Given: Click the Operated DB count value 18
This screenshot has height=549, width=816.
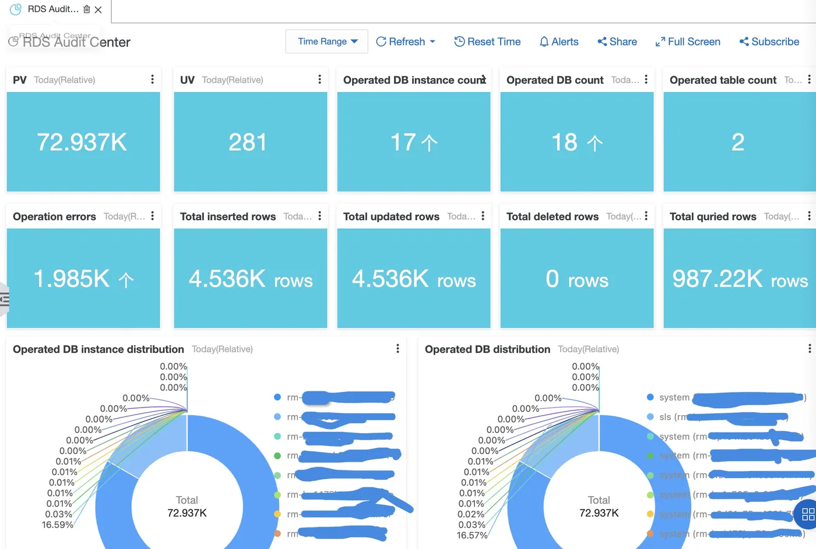Looking at the screenshot, I should click(x=564, y=142).
